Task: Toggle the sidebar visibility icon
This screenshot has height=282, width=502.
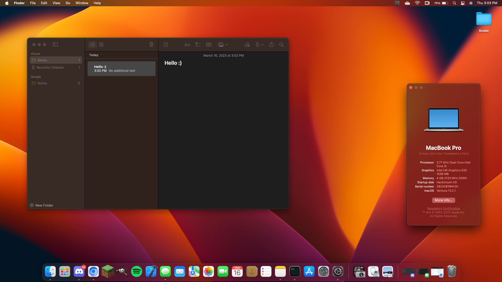Action: (55, 44)
